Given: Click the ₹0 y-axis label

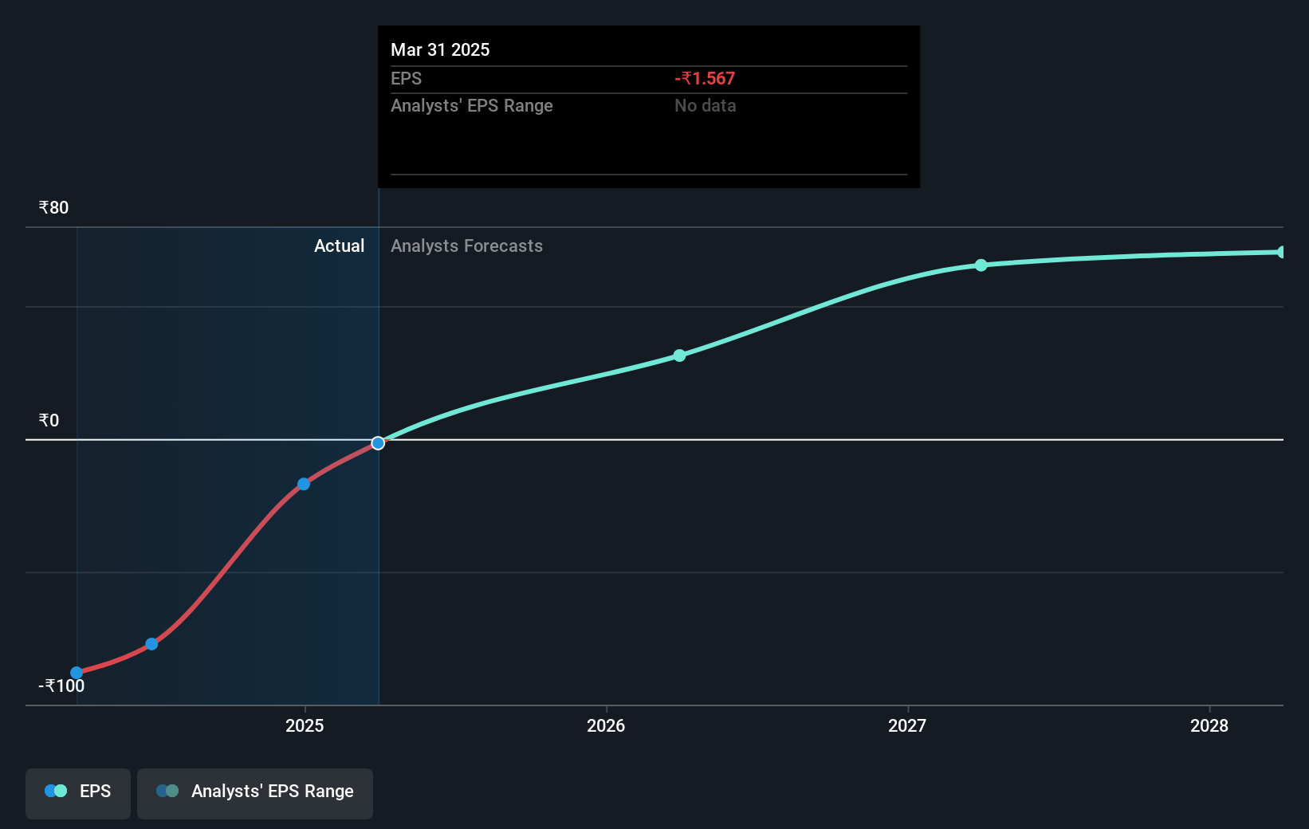Looking at the screenshot, I should pyautogui.click(x=49, y=421).
